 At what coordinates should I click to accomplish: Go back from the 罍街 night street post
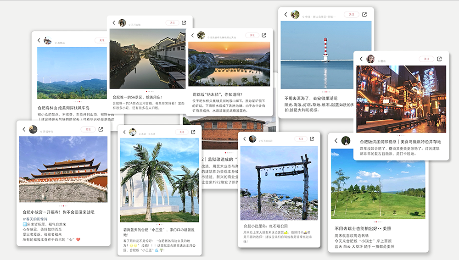pyautogui.click(x=361, y=59)
